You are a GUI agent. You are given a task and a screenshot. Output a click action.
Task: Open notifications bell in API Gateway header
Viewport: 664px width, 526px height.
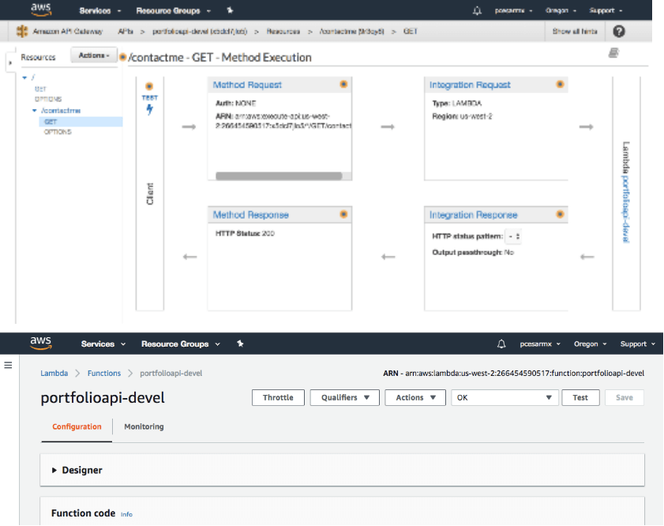pyautogui.click(x=477, y=10)
